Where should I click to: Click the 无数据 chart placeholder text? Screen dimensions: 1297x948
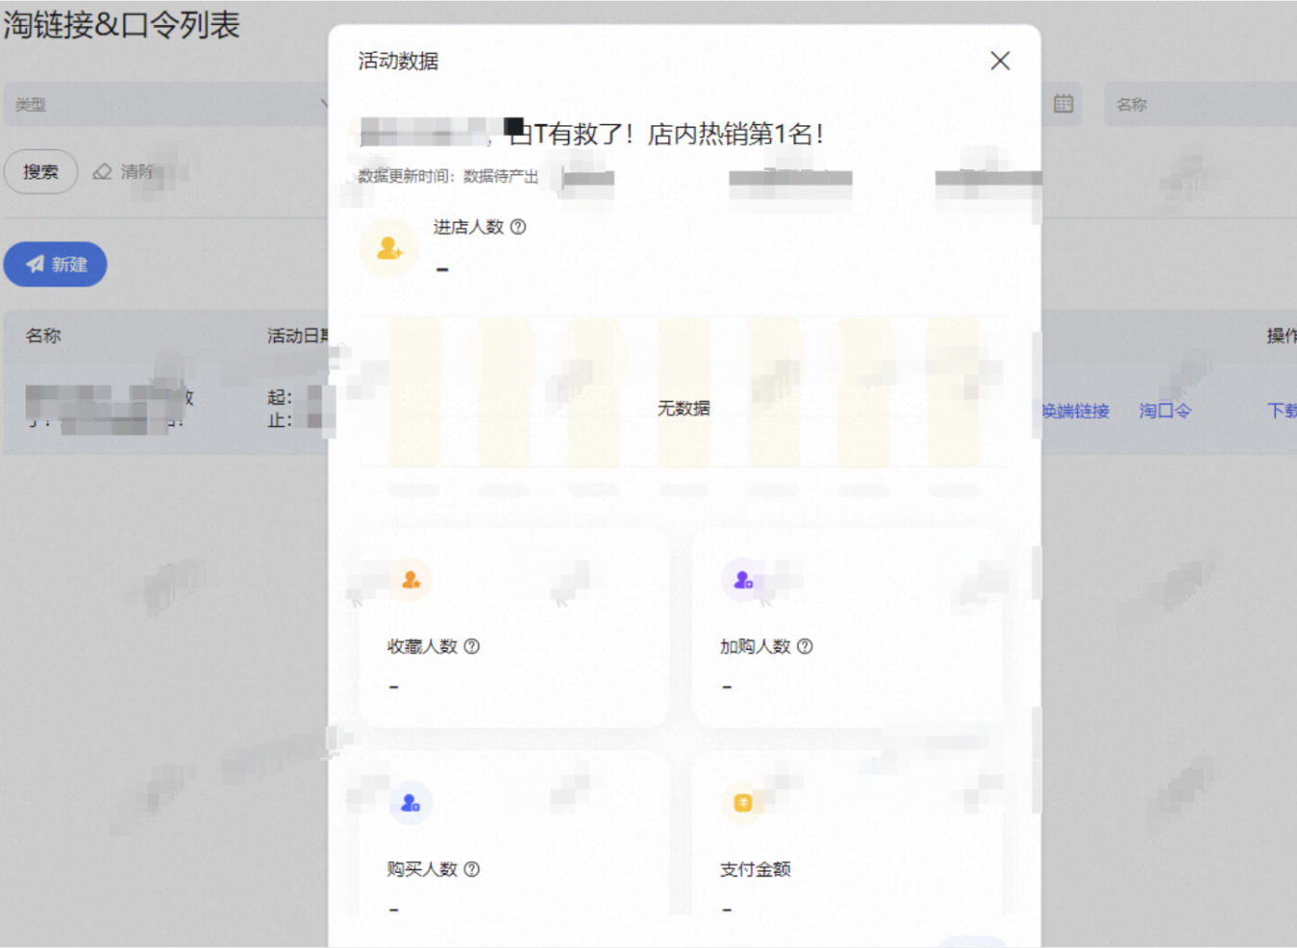coord(684,409)
